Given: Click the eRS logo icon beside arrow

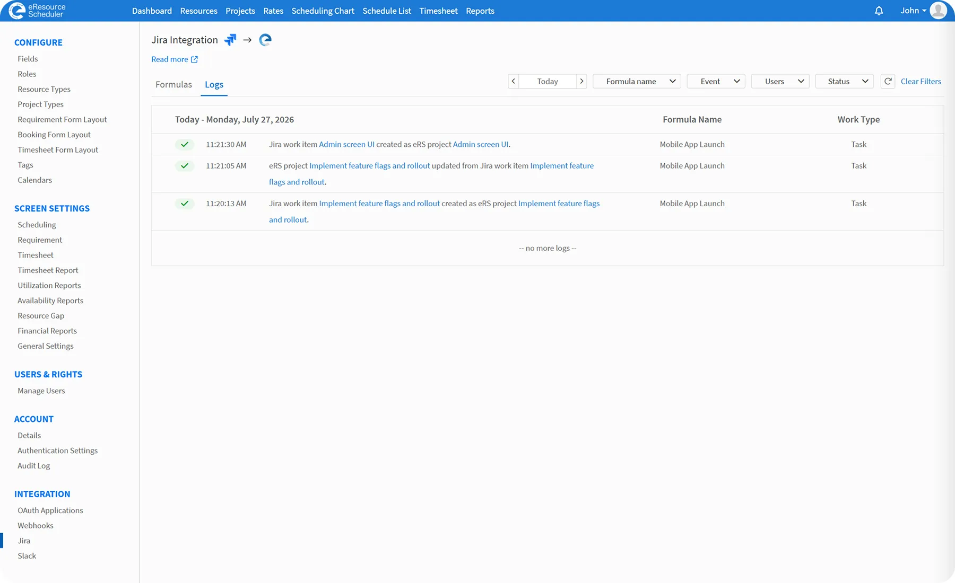Looking at the screenshot, I should tap(265, 40).
